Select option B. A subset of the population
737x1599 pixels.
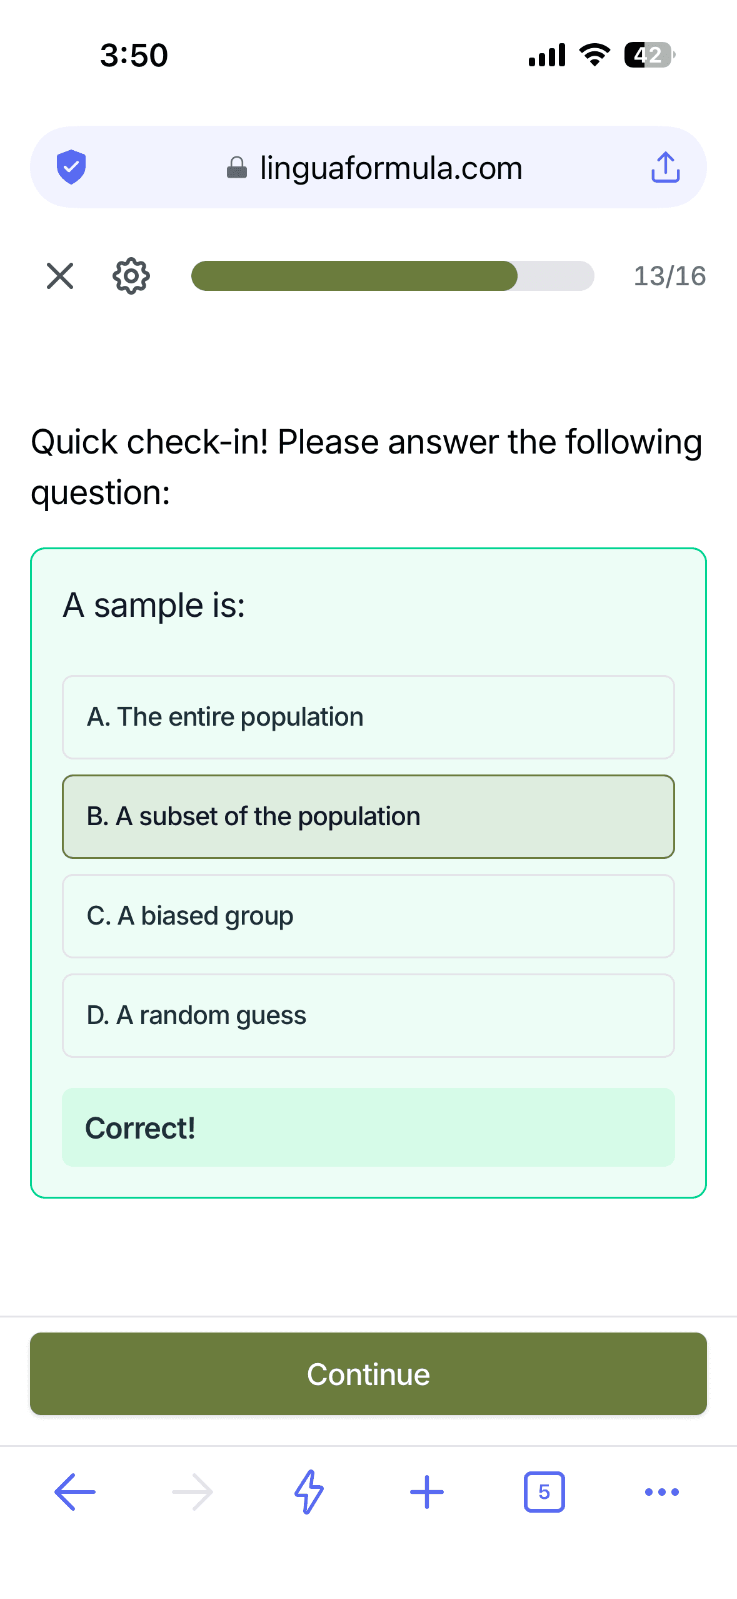368,816
